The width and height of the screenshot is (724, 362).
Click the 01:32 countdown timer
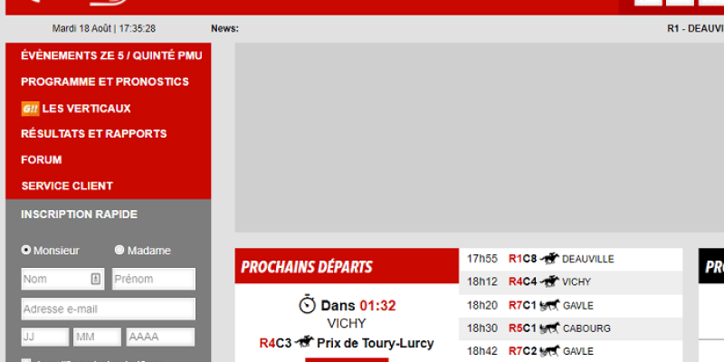pos(377,306)
